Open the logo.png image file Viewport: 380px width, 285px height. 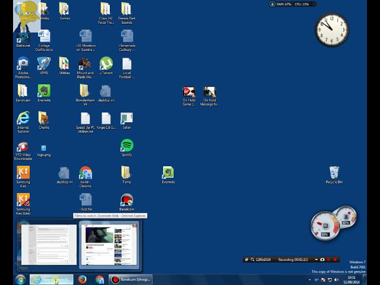tap(44, 151)
